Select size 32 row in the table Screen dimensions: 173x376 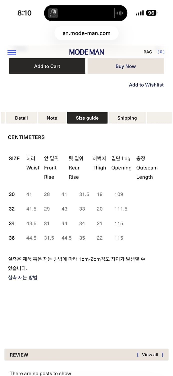pos(11,209)
